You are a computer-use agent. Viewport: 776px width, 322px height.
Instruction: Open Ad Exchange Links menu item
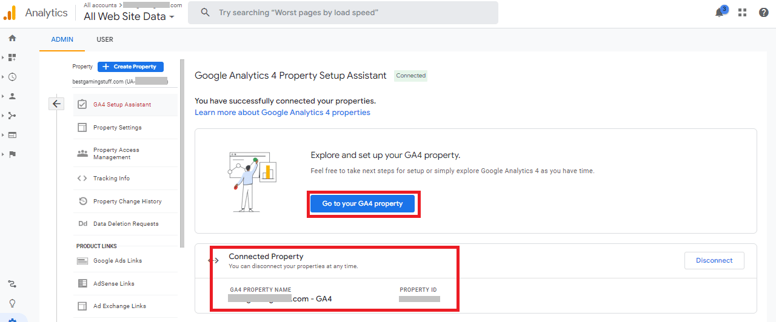click(x=125, y=306)
